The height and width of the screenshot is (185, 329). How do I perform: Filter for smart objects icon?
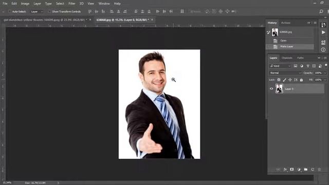(320, 66)
